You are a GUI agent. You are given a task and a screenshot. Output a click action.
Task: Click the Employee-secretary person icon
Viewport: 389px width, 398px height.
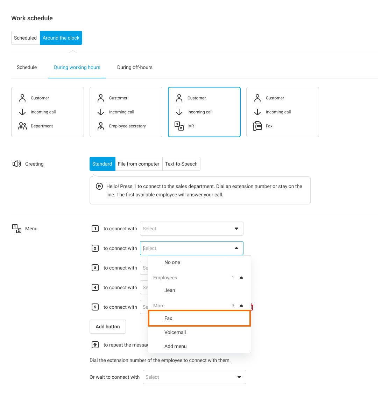click(101, 126)
